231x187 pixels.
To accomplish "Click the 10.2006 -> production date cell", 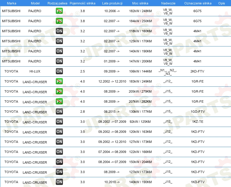I will click(112, 11).
